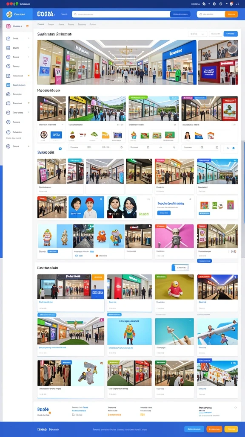Select the solid blue square sidebar icon
Screen dimensions: 245x437
click(x=9, y=85)
